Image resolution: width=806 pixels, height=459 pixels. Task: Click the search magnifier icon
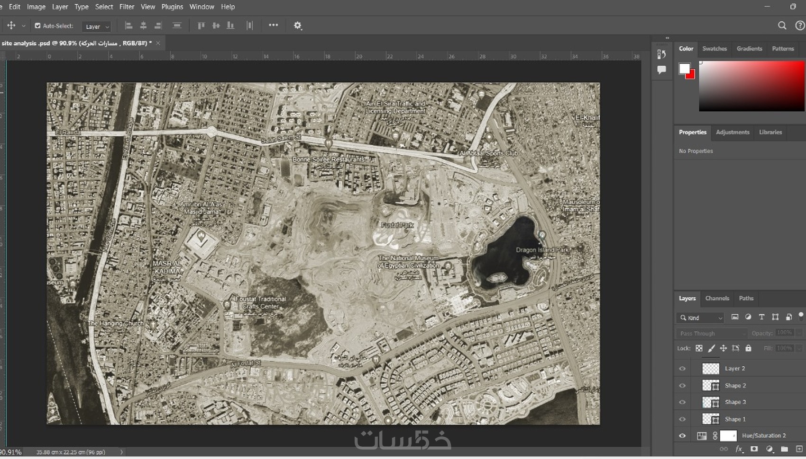(x=782, y=26)
